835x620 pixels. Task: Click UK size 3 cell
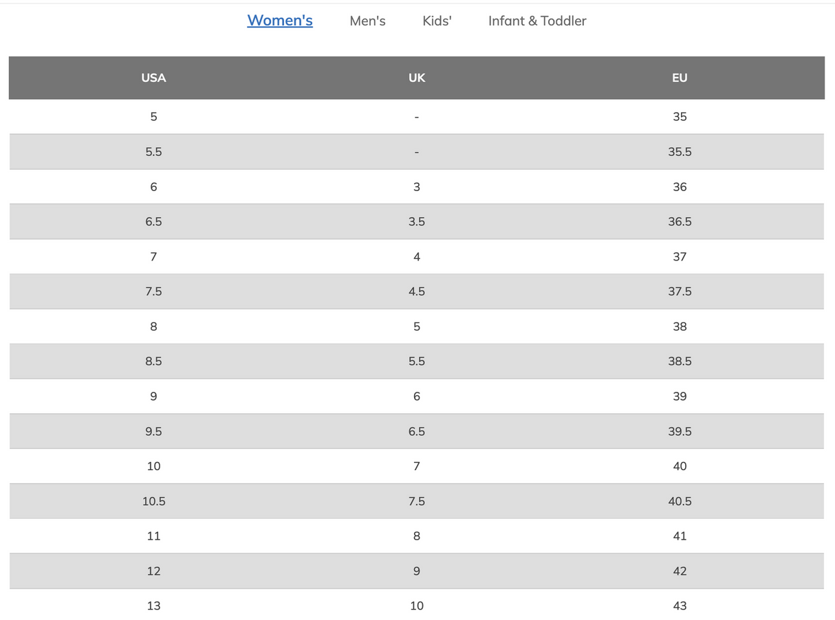pyautogui.click(x=417, y=187)
